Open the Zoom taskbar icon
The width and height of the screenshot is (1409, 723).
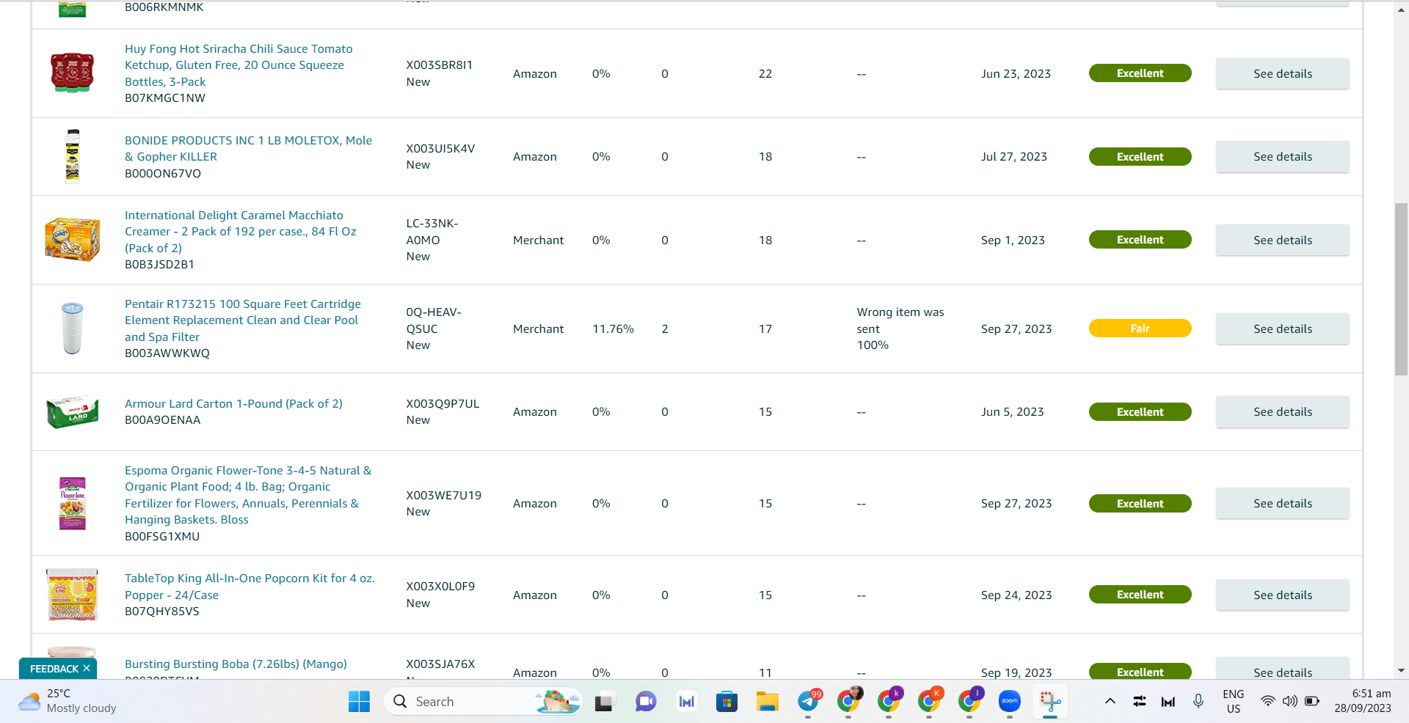coord(1010,702)
